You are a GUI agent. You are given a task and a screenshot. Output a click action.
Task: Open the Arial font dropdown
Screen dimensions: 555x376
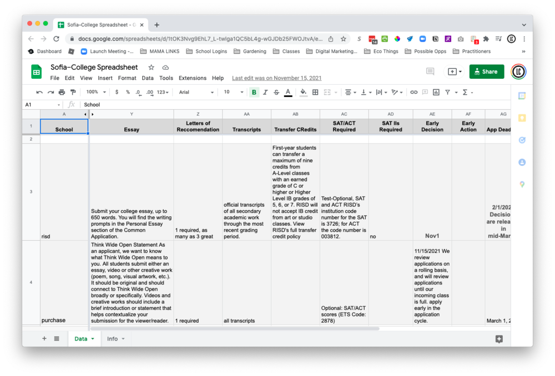pyautogui.click(x=196, y=92)
